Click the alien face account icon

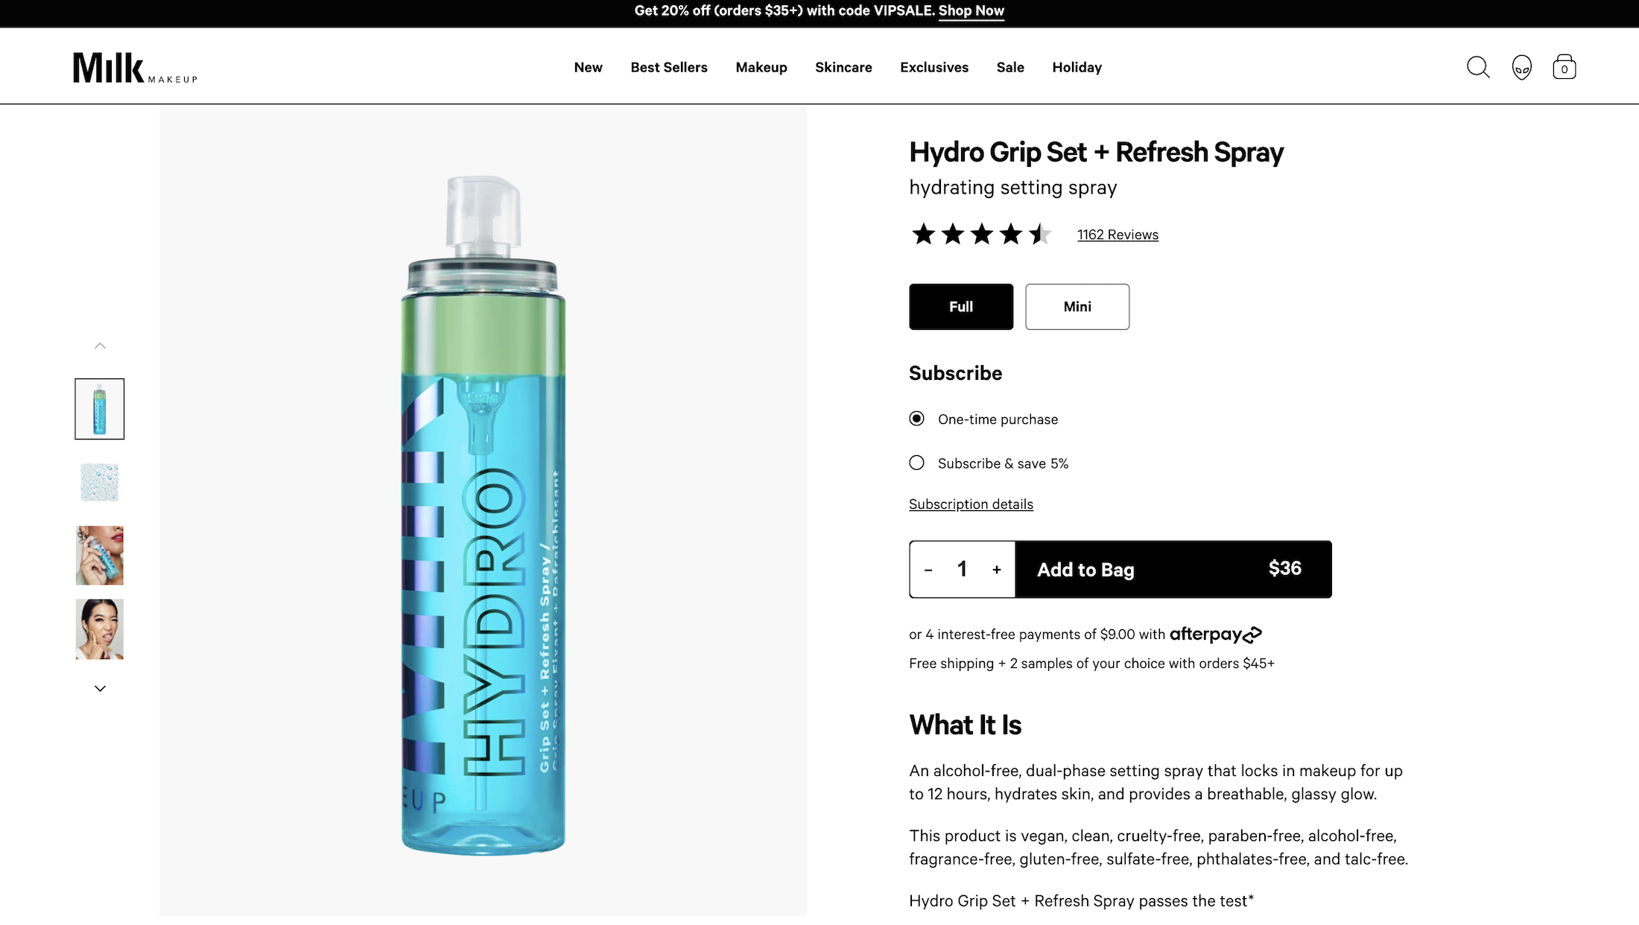(x=1521, y=67)
